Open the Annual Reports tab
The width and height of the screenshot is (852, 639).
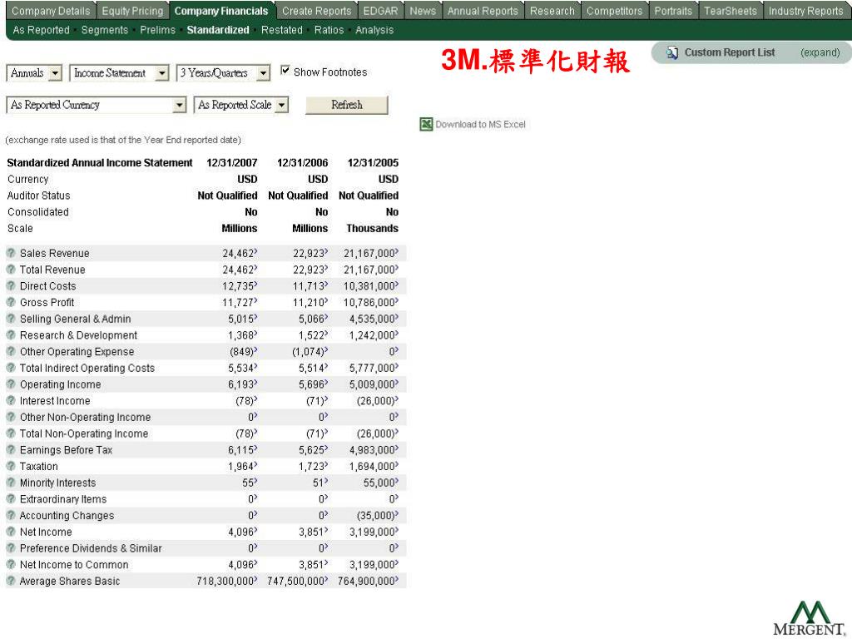pos(483,11)
